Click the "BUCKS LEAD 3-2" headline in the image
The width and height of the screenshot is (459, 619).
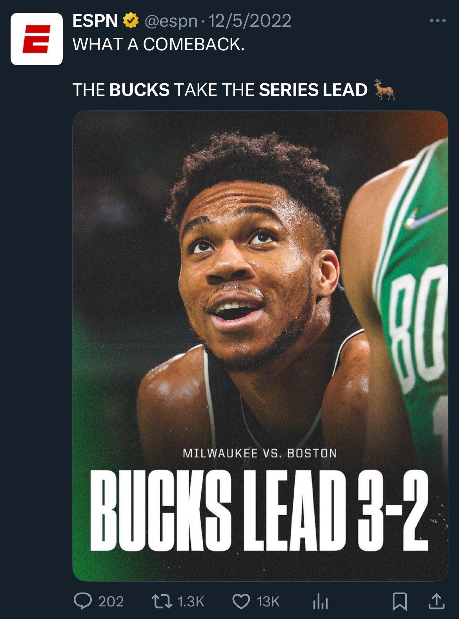259,510
